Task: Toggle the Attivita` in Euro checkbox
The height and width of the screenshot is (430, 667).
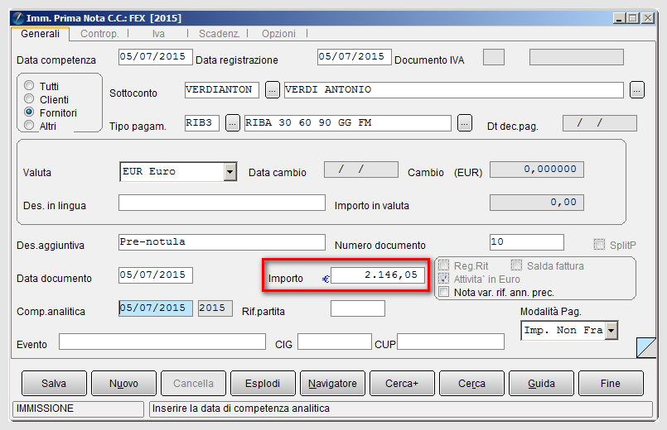Action: click(x=443, y=279)
